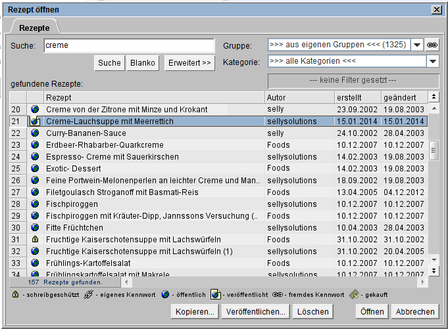Click the Blanko button
Image resolution: width=448 pixels, height=329 pixels.
tap(143, 62)
